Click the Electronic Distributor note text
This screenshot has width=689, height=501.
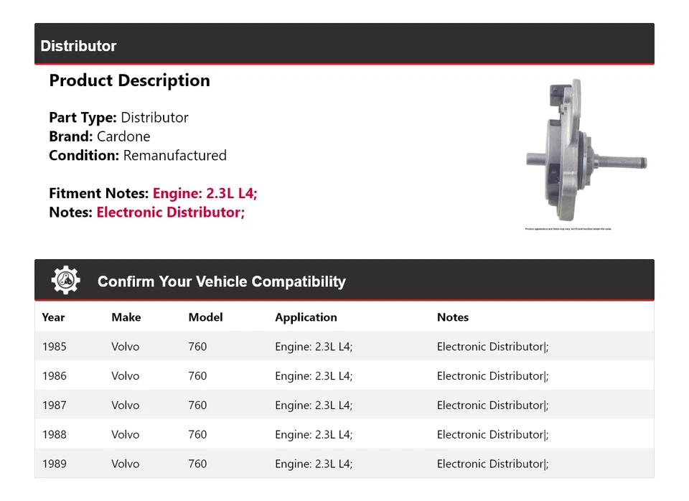pyautogui.click(x=169, y=212)
